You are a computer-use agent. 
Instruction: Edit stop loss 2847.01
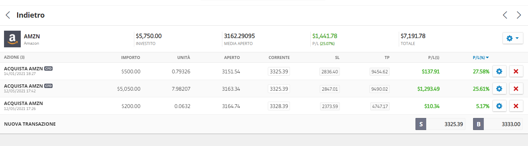click(x=329, y=89)
